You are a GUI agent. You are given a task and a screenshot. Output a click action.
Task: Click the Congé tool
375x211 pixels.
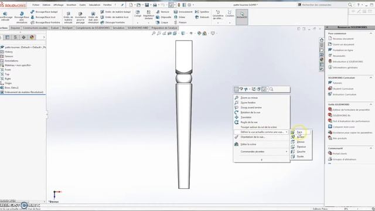(x=138, y=13)
